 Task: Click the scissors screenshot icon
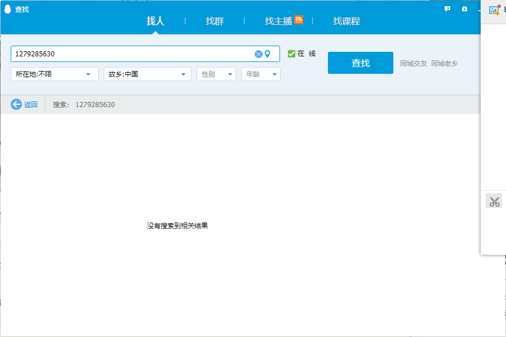(x=494, y=201)
